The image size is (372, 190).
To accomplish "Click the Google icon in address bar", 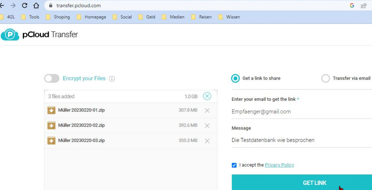I will coord(352,5).
